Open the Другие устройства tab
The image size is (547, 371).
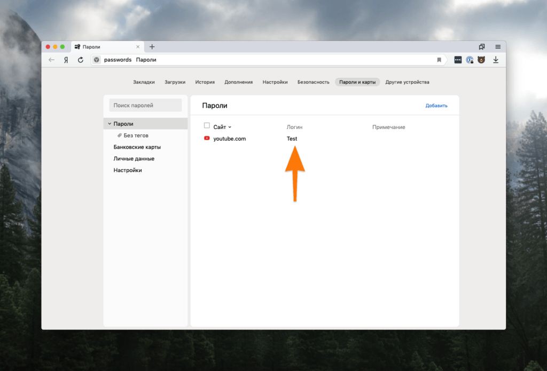(x=407, y=82)
